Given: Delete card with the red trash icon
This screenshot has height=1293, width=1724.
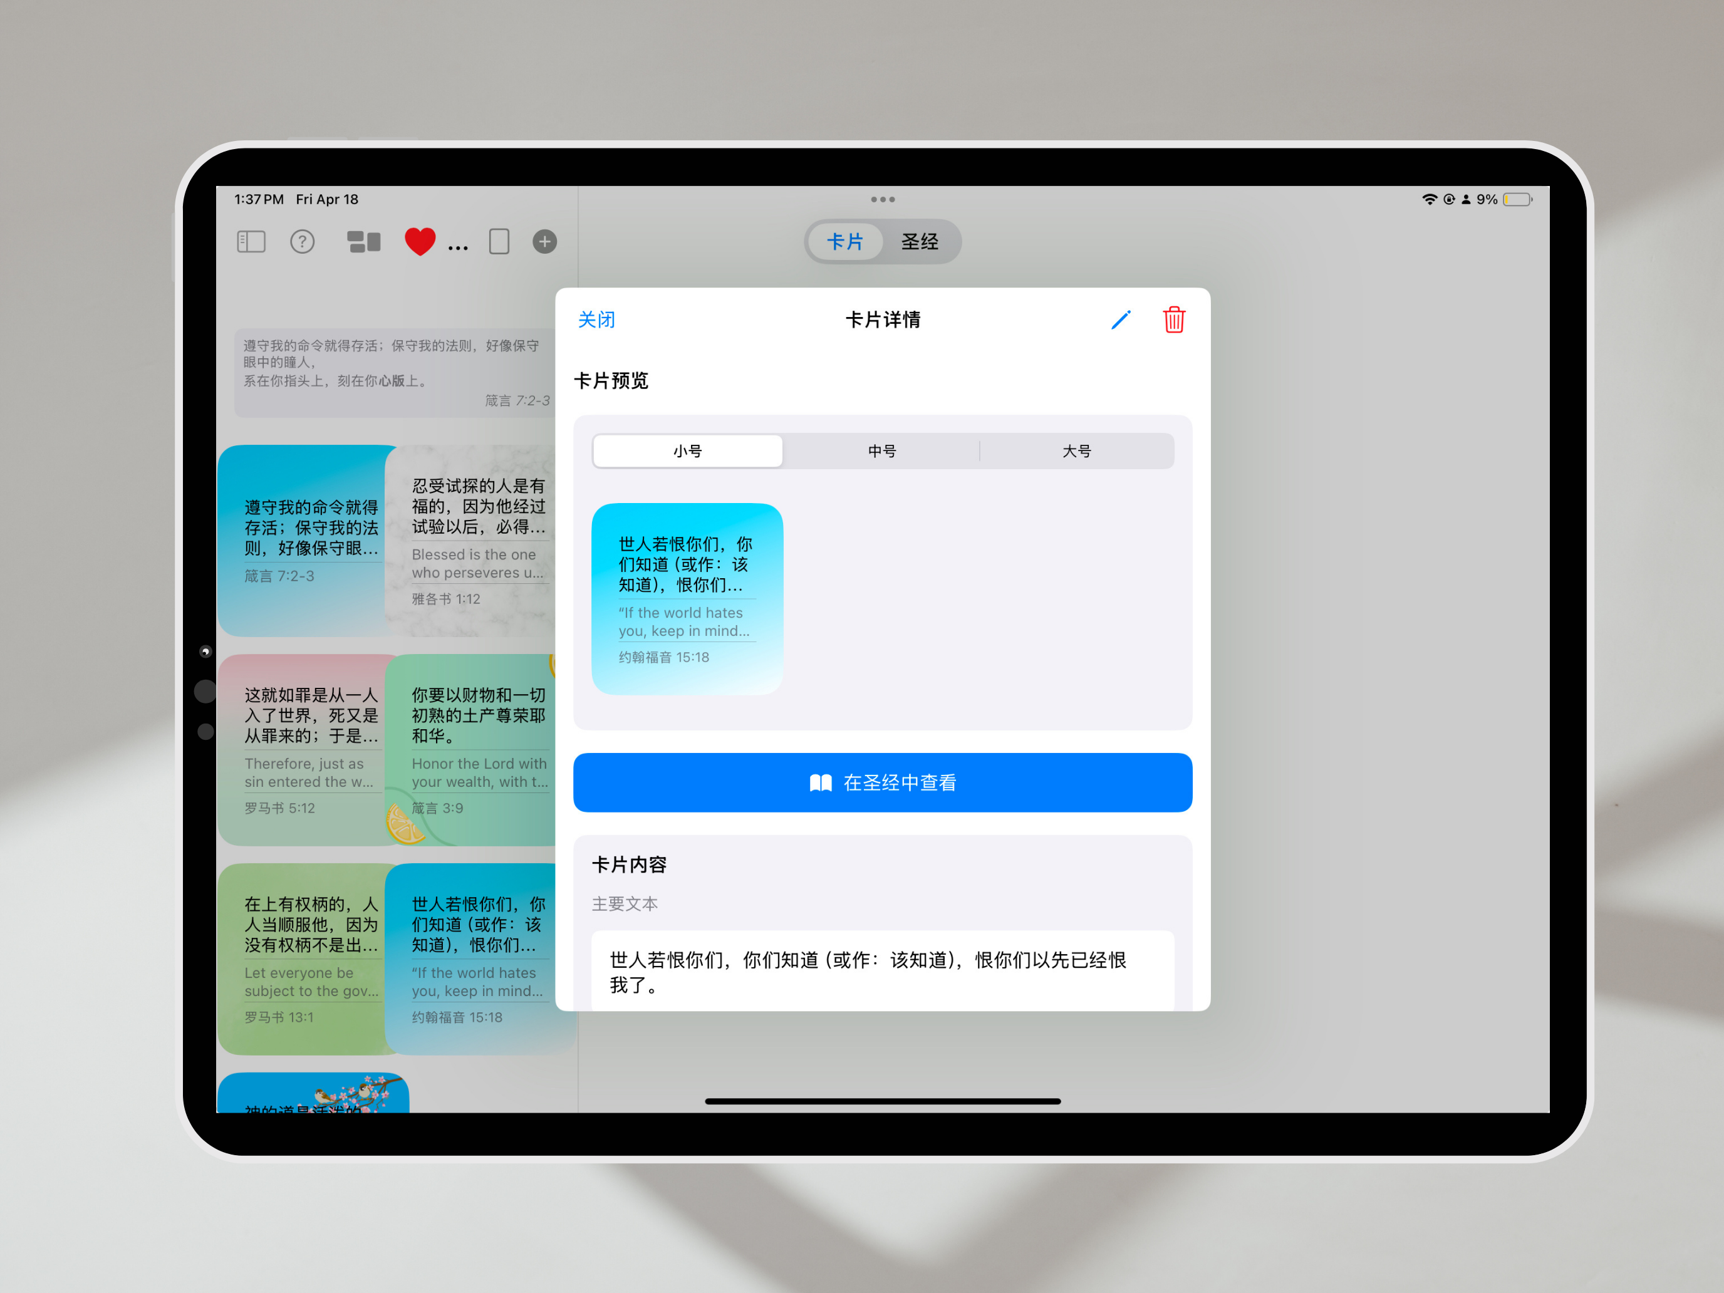Looking at the screenshot, I should pos(1174,319).
